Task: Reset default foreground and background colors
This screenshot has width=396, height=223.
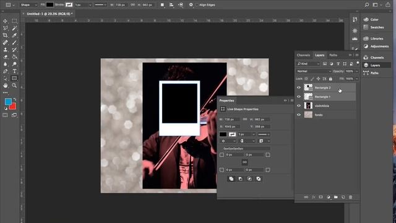Action: point(6,108)
